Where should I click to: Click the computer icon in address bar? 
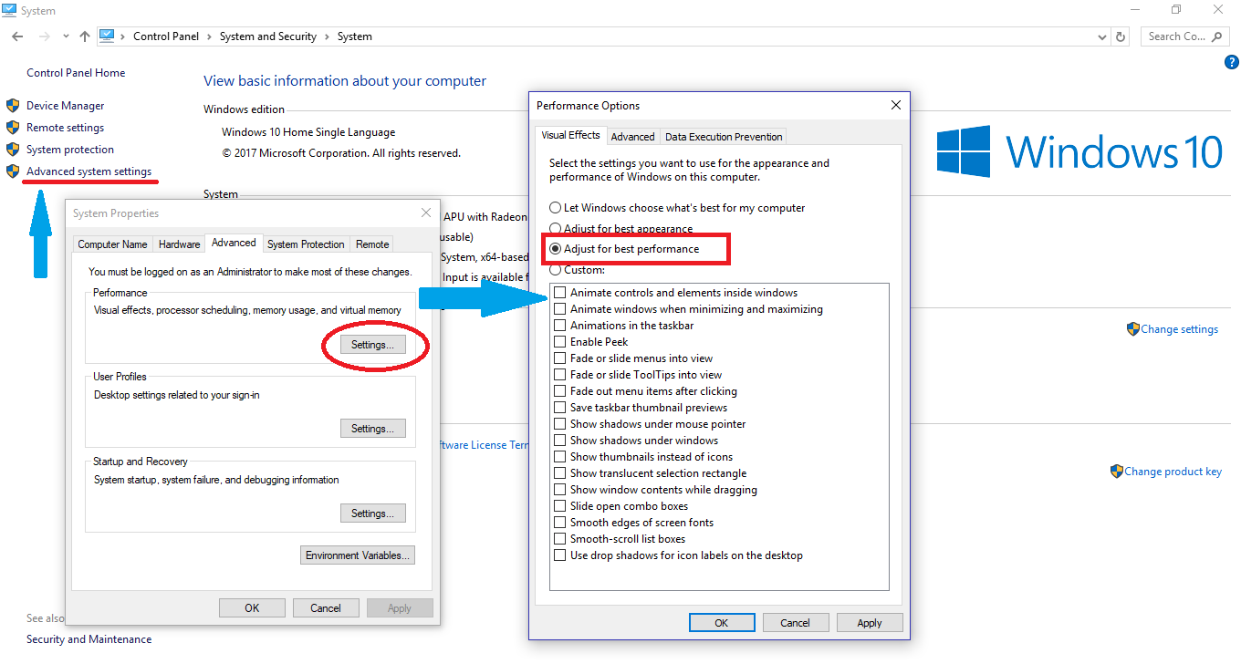pos(108,36)
